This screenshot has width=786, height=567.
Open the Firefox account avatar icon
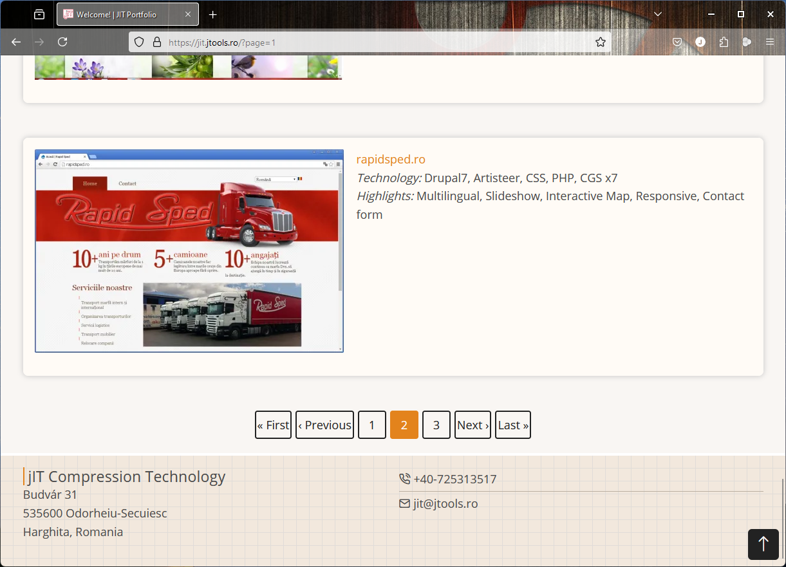tap(700, 42)
